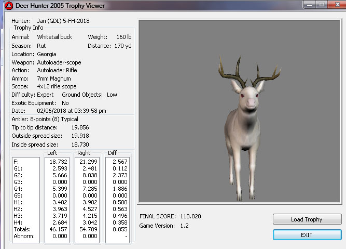Click the EXIT button
This screenshot has height=249, width=346.
[x=307, y=235]
